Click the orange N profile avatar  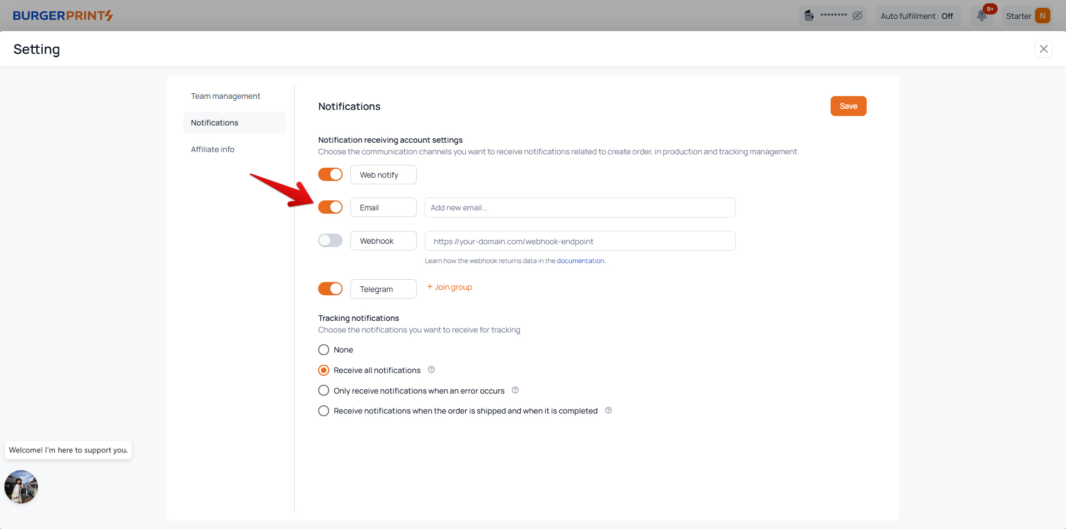[x=1043, y=16]
